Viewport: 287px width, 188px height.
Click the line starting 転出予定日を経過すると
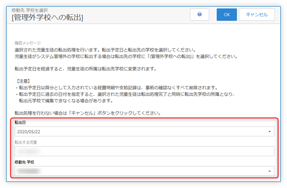85,69
